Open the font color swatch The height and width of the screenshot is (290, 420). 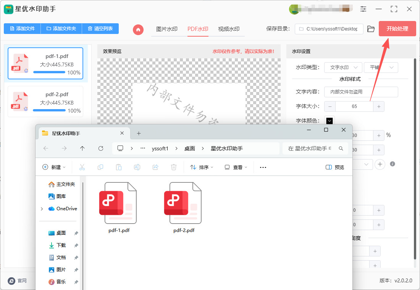coord(329,121)
